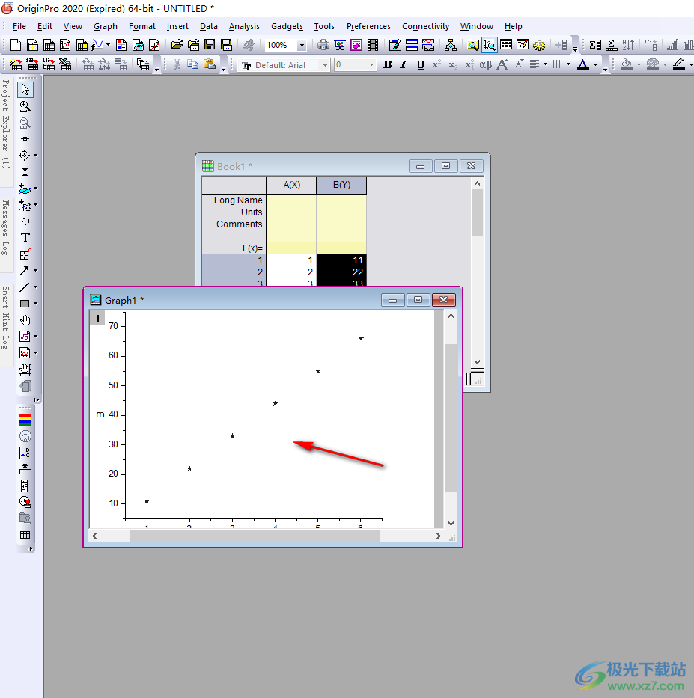
Task: Toggle Italic text formatting
Action: tap(404, 65)
